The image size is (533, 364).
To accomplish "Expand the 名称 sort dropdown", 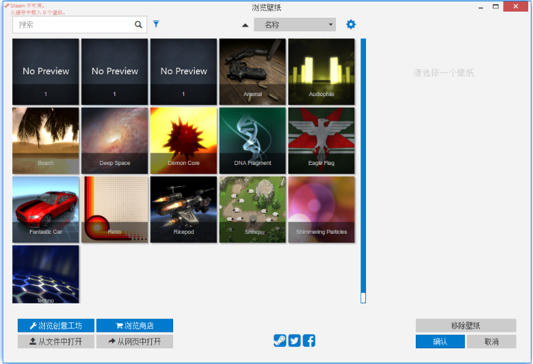I will pos(294,25).
